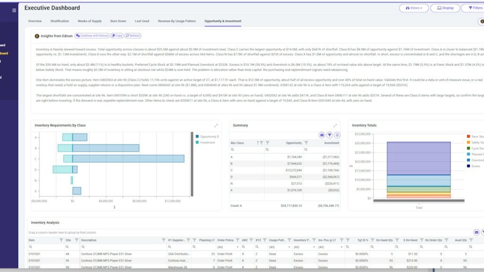Screen dimensions: 484x272
Task: Click the Continue with Edison button
Action: click(92, 36)
